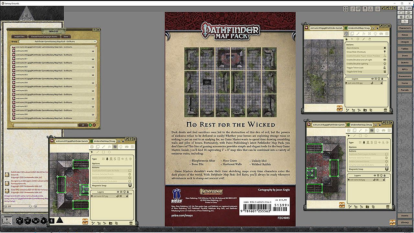The height and width of the screenshot is (233, 414).
Task: Click green add button in Images window
Action: (x=90, y=125)
